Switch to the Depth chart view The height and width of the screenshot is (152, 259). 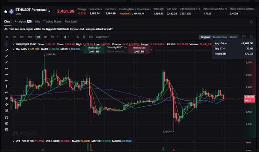click(x=233, y=37)
